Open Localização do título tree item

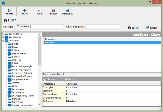(23, 96)
